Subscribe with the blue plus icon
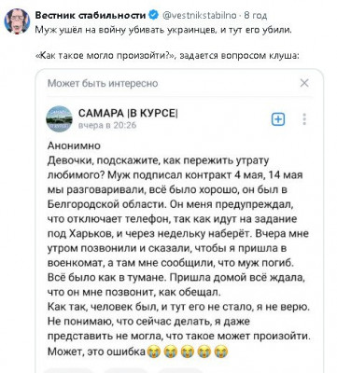 click(x=278, y=119)
